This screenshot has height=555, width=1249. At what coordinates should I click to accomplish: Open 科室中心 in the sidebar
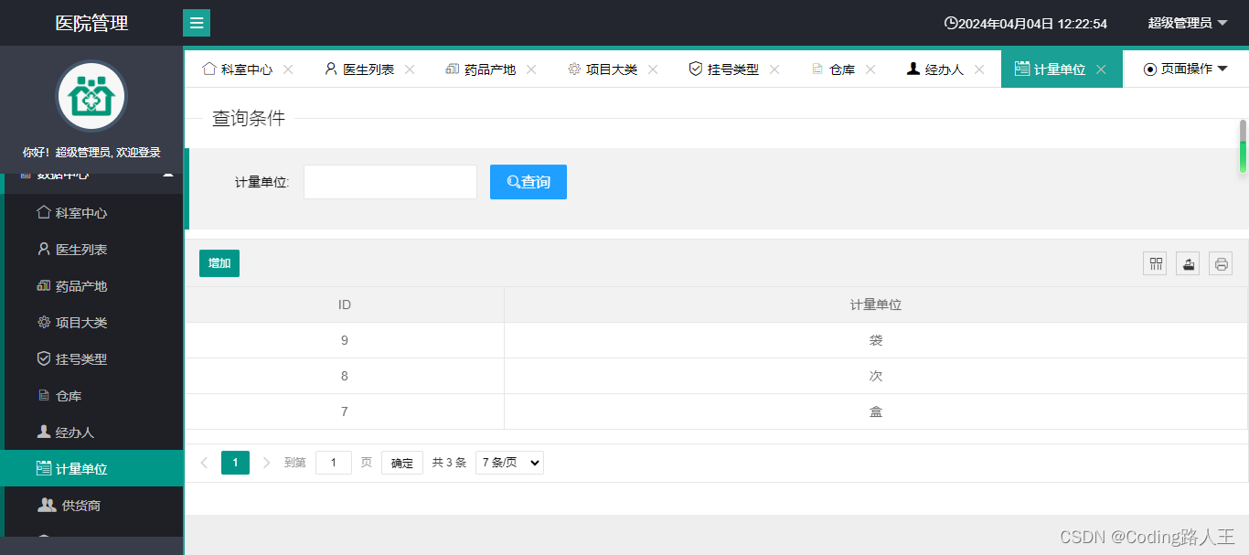coord(91,213)
